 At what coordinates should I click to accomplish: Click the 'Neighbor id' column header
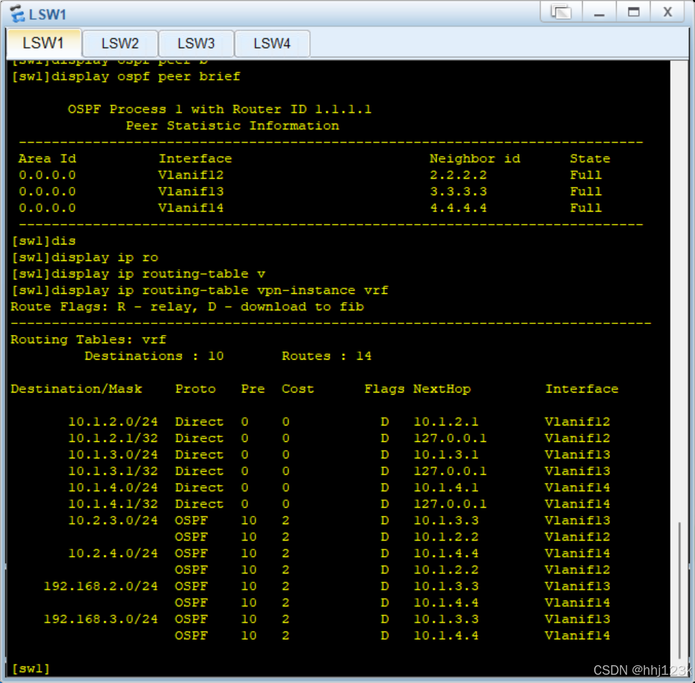click(475, 158)
